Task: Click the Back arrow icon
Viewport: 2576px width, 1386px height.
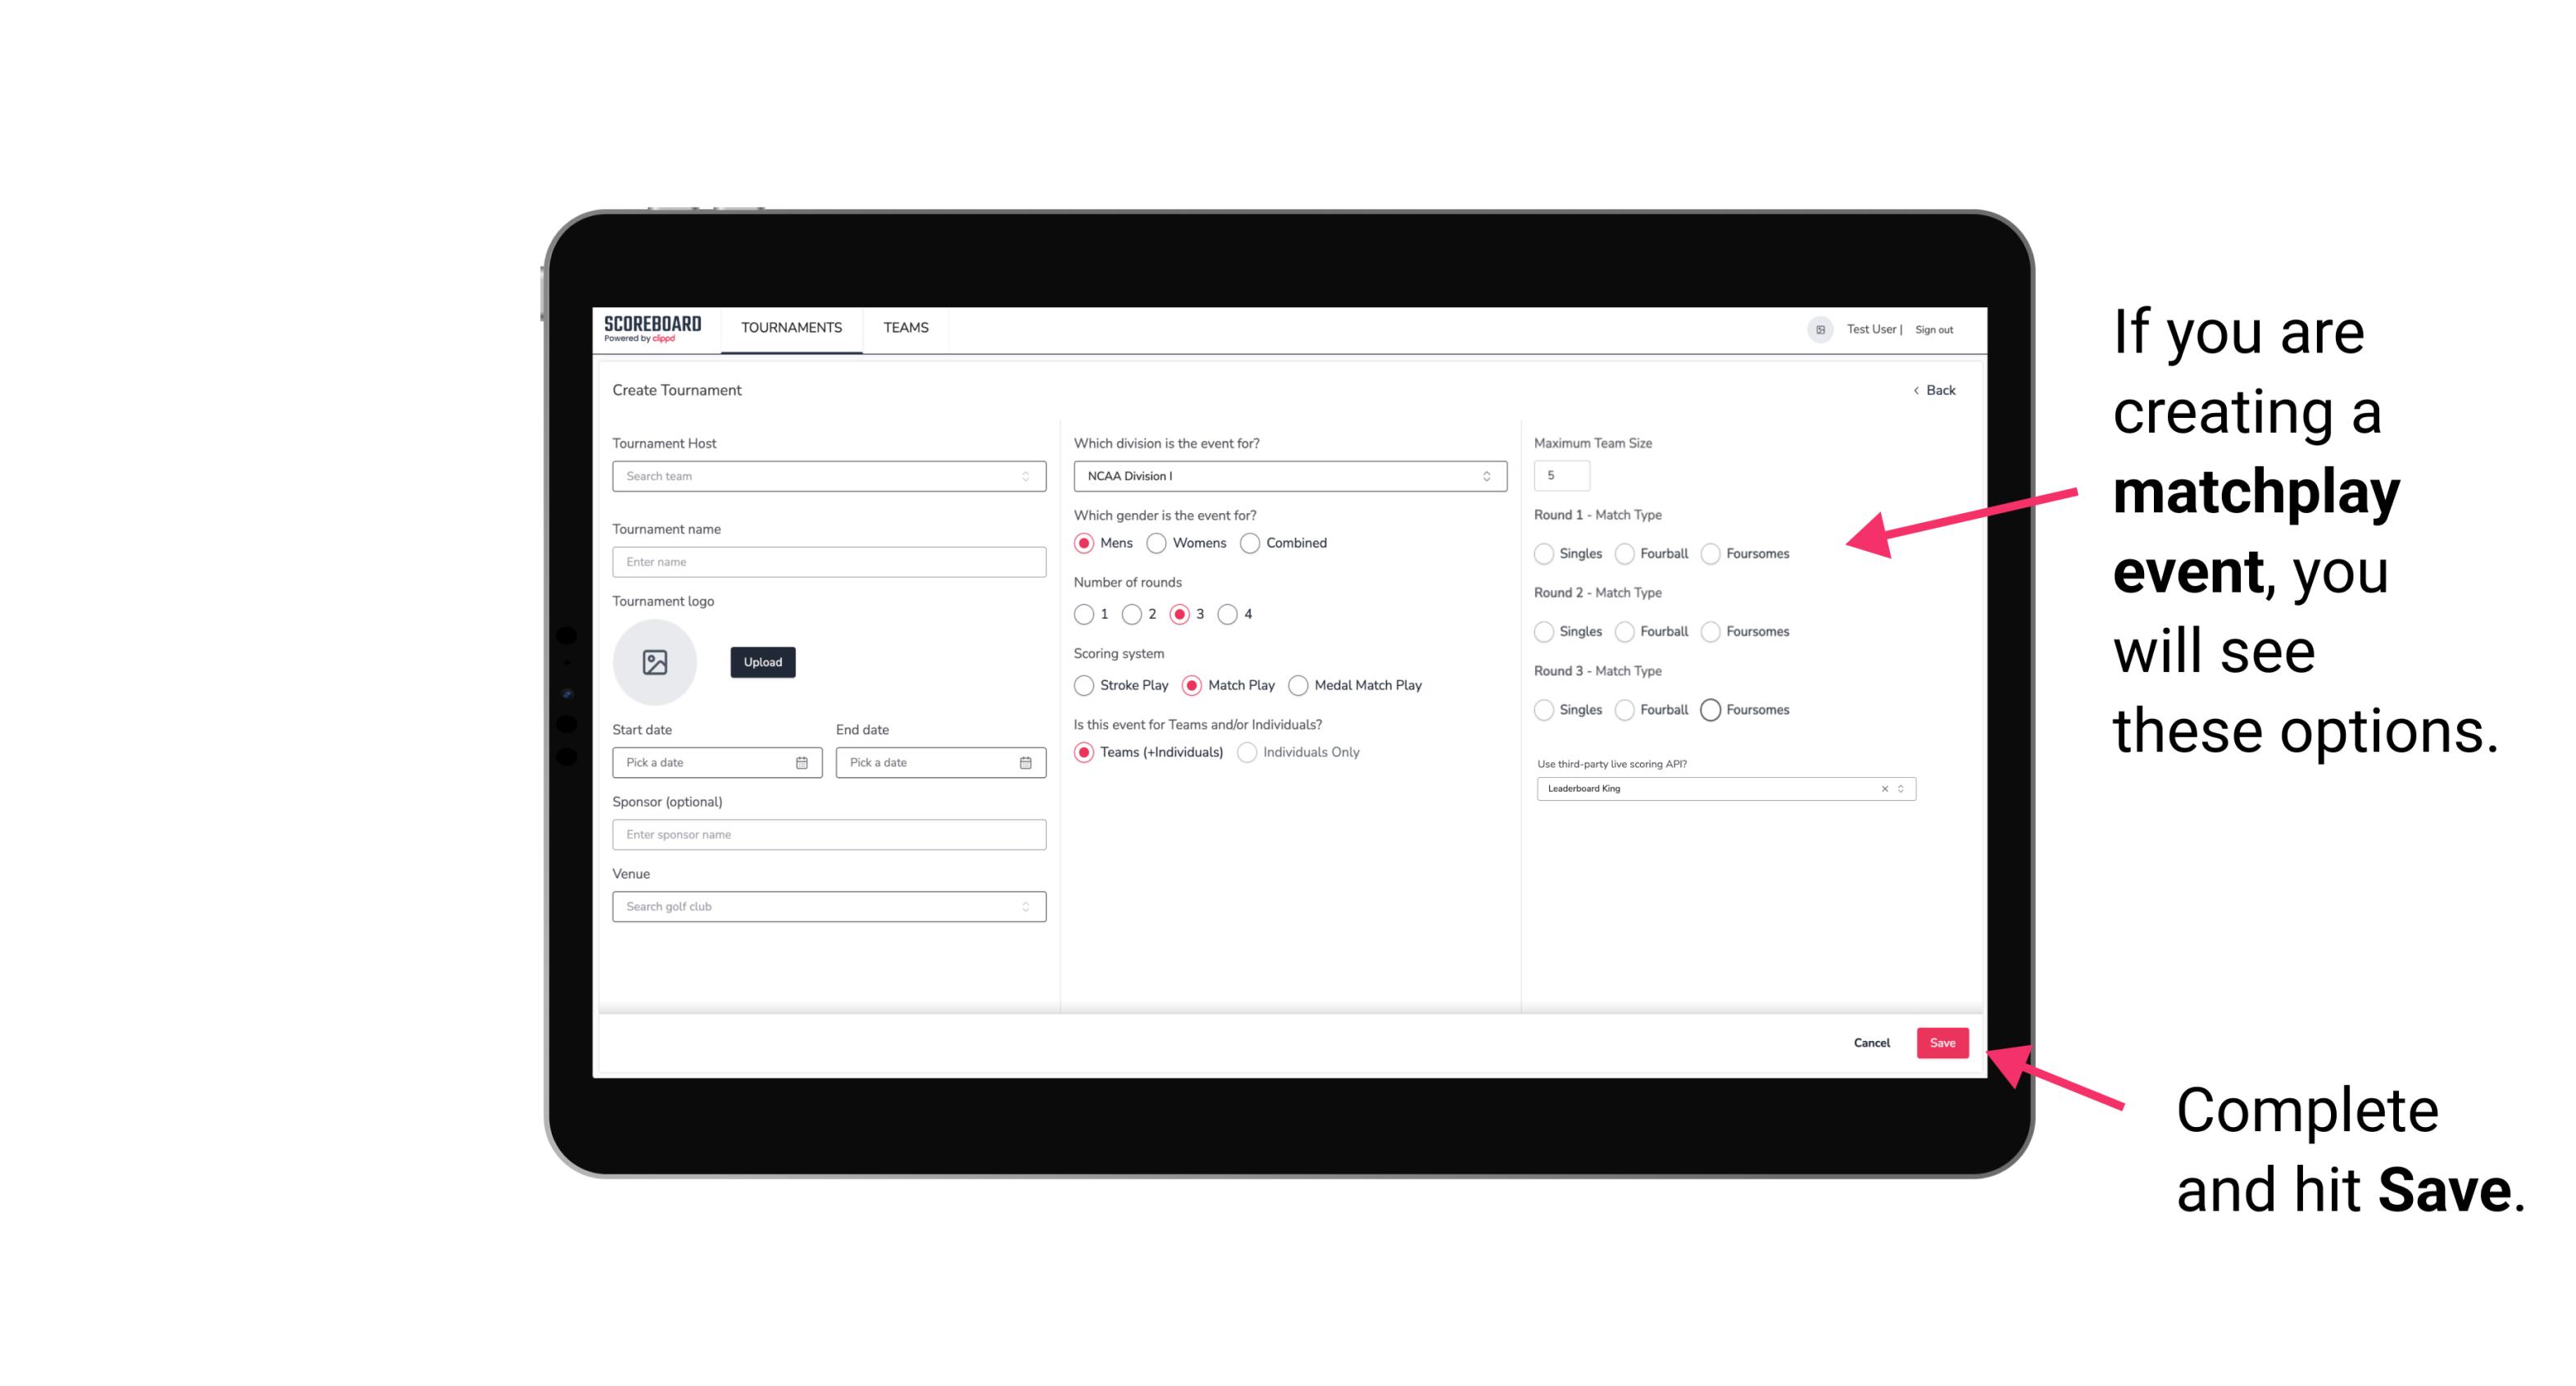Action: (1915, 389)
